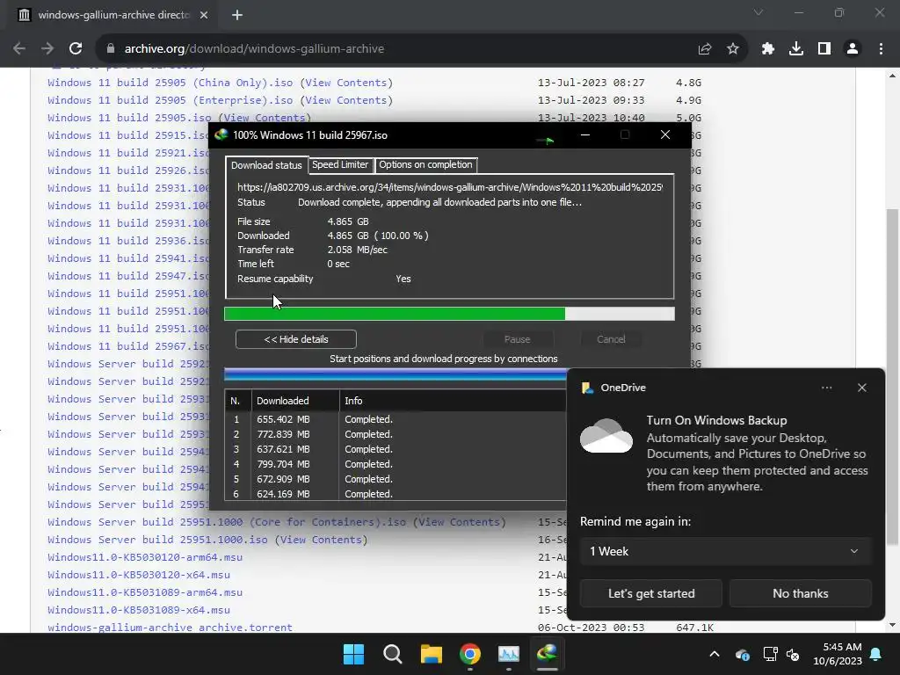This screenshot has height=675, width=900.
Task: Switch to Chrome on the taskbar
Action: 470,654
